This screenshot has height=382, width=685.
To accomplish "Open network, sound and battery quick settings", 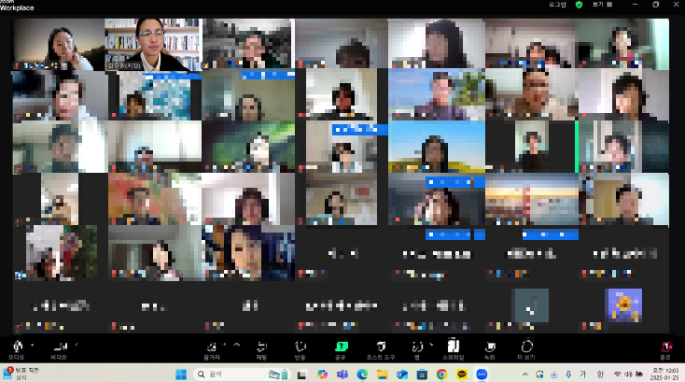I will click(x=628, y=375).
